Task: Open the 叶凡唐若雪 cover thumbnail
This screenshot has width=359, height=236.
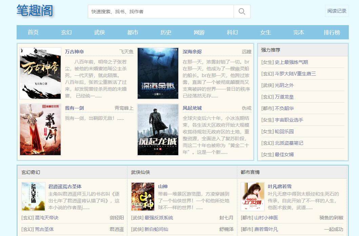Action: pos(253,197)
